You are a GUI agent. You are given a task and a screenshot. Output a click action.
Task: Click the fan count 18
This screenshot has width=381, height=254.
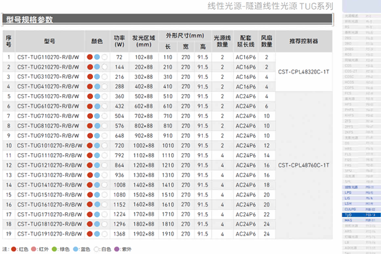tap(267, 185)
